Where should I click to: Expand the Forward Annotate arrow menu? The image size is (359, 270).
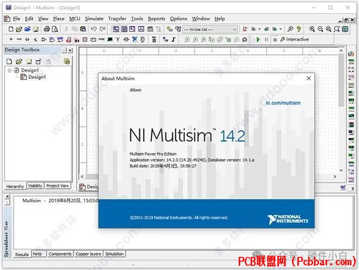(281, 29)
